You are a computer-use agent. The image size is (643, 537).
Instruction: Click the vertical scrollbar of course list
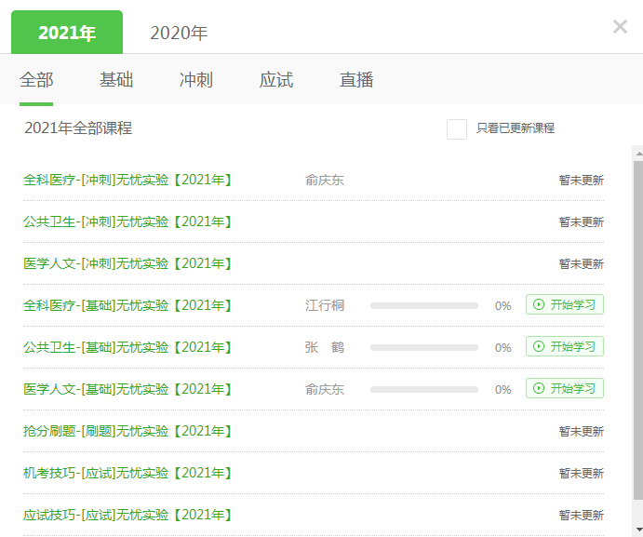637,326
